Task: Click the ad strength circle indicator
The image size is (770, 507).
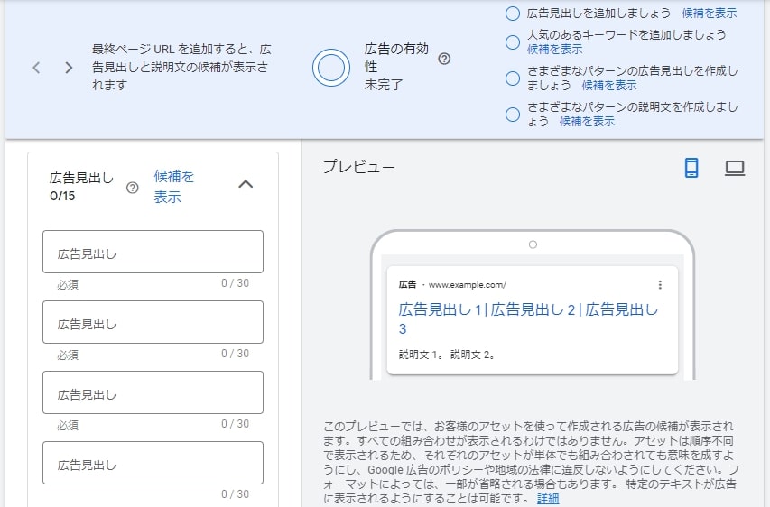Action: point(331,68)
